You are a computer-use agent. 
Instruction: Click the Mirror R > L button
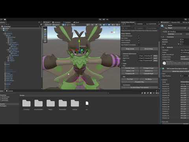point(148,71)
